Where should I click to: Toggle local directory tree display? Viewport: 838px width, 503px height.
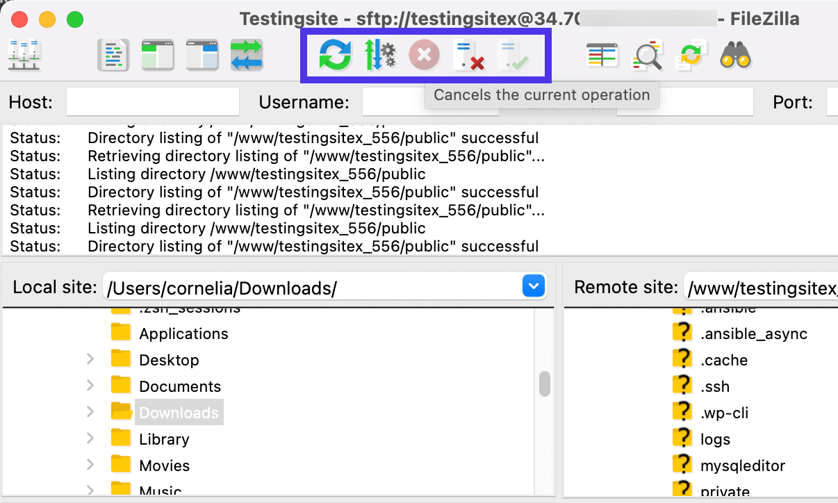click(158, 55)
